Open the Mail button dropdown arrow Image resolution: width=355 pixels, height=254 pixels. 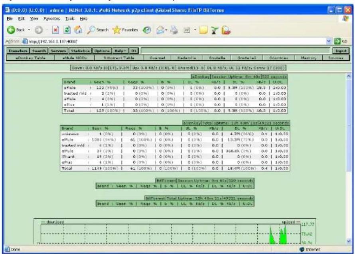[166, 30]
